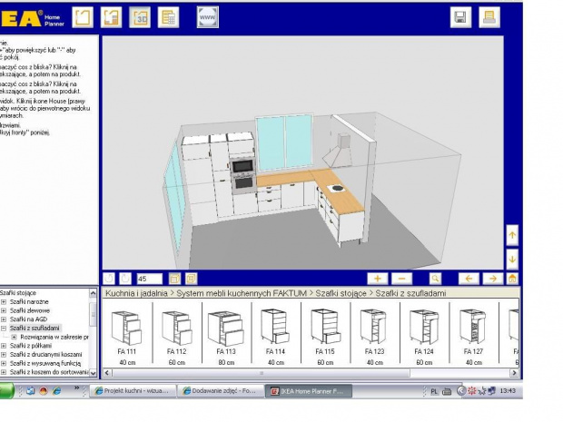Viewport: 563px width, 422px height.
Task: Open the product list toolbar icon
Action: point(168,17)
